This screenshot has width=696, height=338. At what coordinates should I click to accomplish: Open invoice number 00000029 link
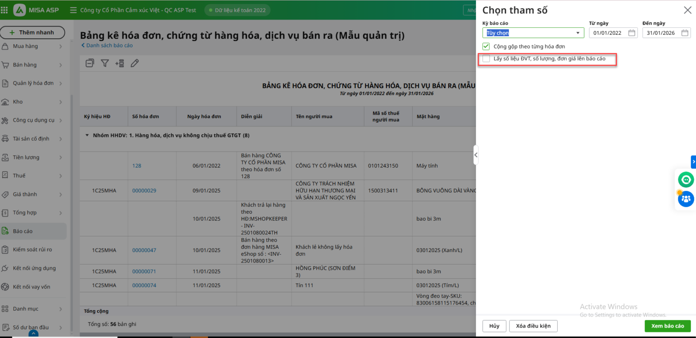tap(144, 191)
